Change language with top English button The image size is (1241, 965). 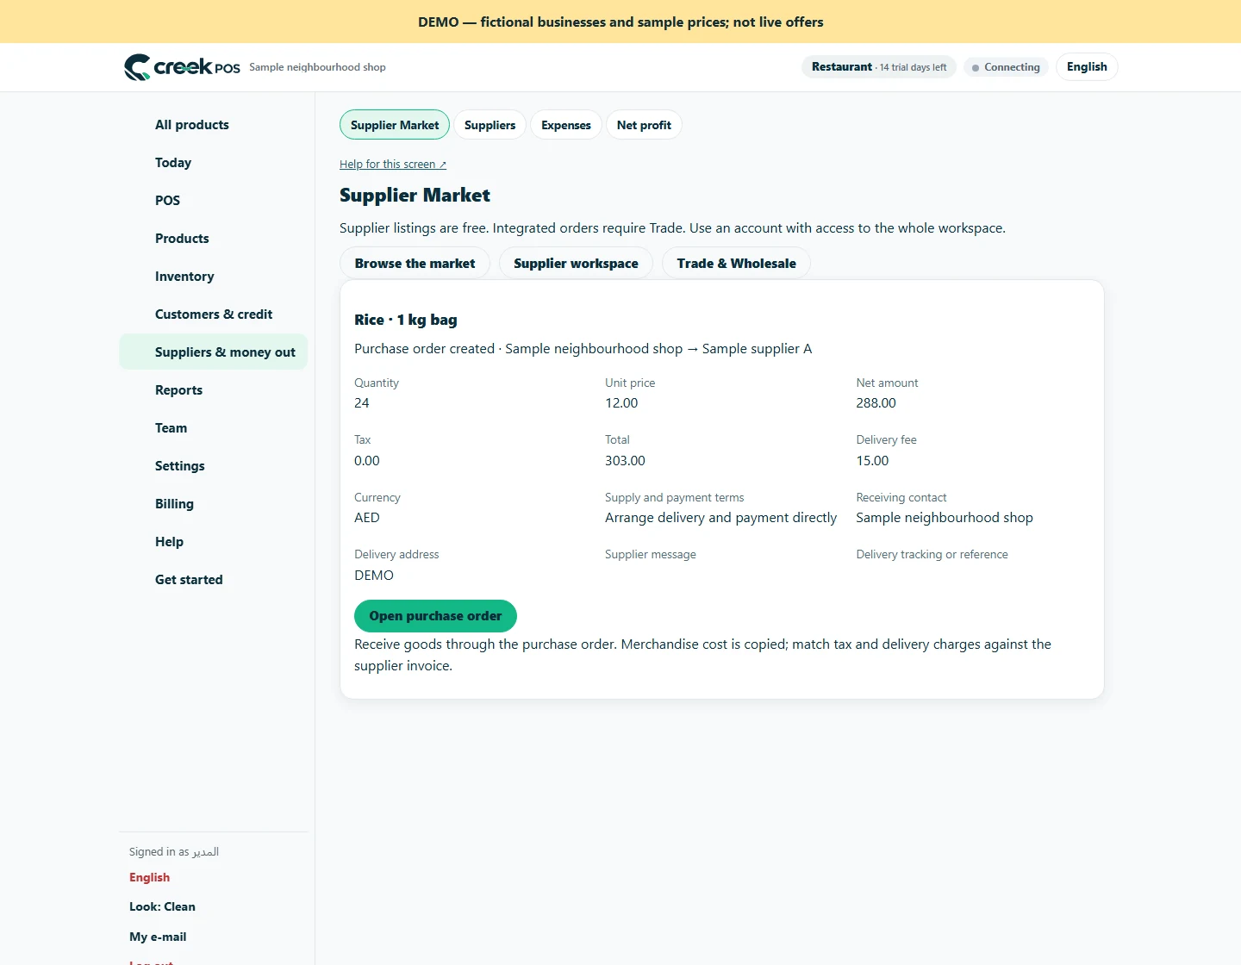pyautogui.click(x=1087, y=67)
